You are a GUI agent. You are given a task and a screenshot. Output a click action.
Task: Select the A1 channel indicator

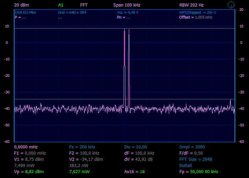click(x=61, y=5)
